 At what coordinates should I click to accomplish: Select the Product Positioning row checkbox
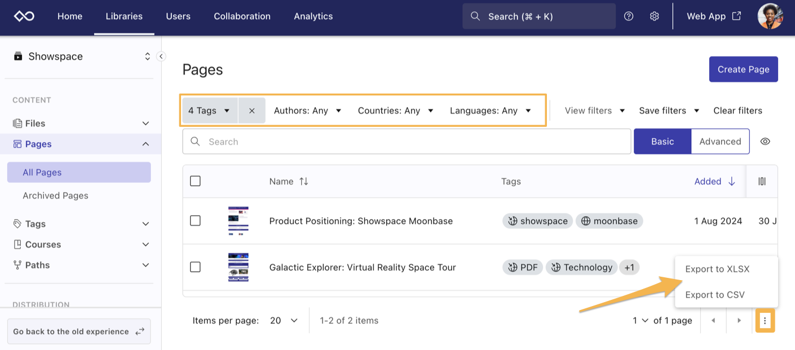tap(196, 221)
